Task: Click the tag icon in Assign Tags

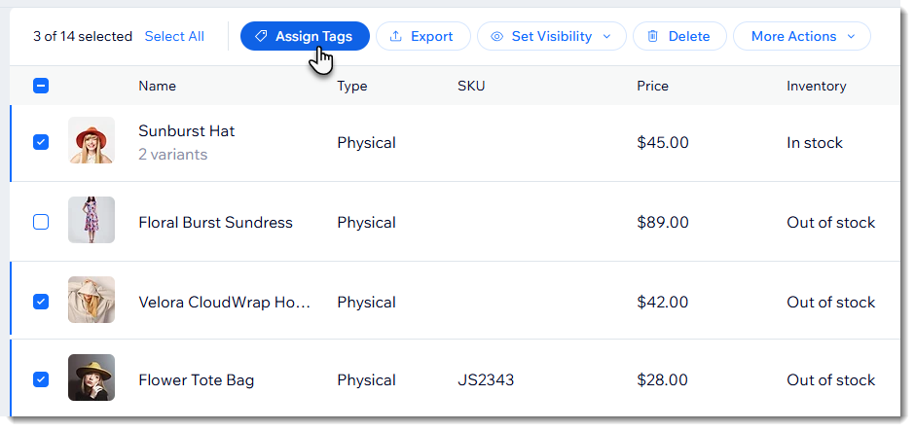Action: coord(262,36)
